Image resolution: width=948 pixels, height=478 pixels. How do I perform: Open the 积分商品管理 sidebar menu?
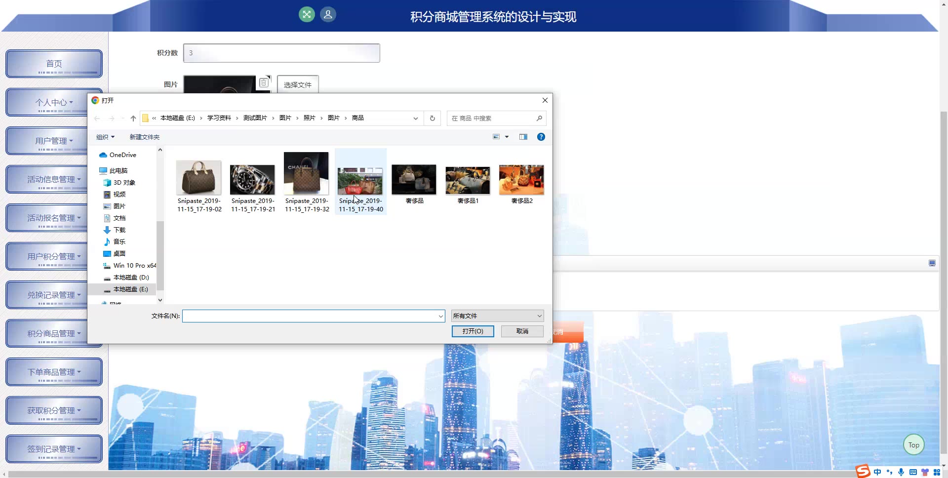54,334
